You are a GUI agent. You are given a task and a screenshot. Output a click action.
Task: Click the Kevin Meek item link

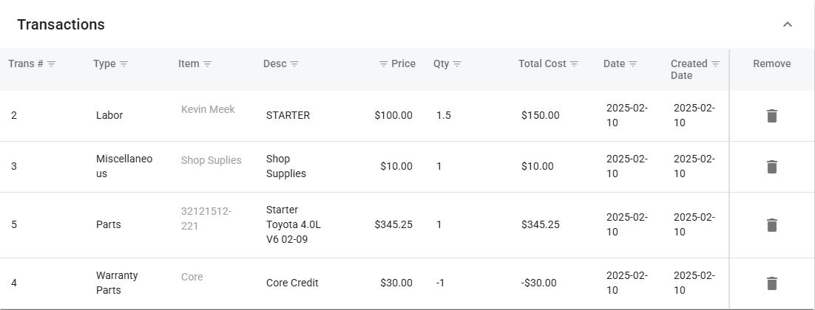208,109
